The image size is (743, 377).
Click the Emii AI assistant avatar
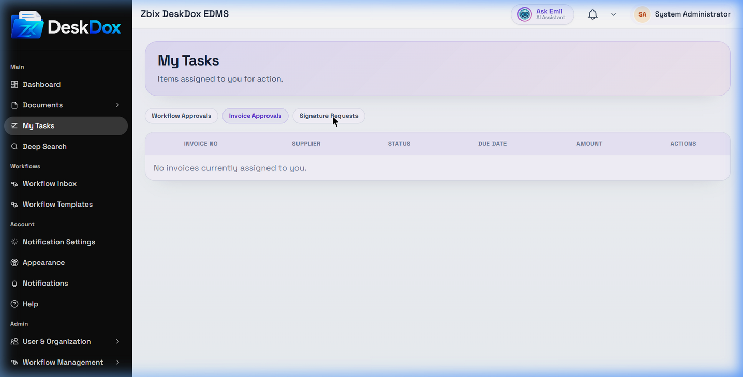(x=525, y=14)
